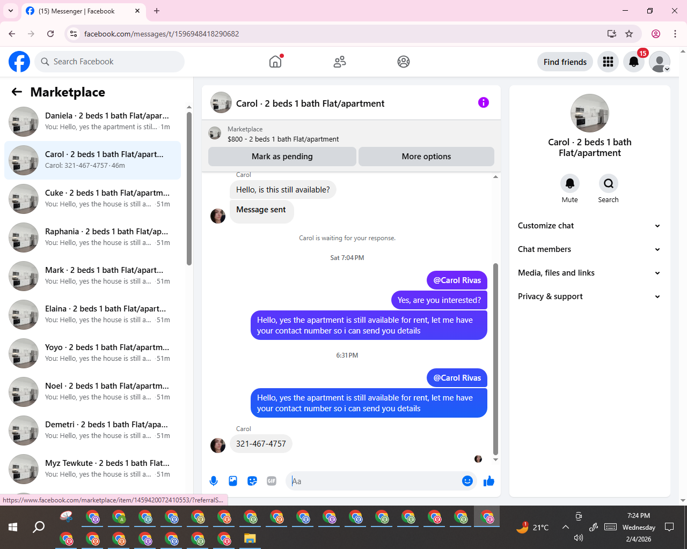Open Chrome's three-dot menu
687x549 pixels.
click(x=675, y=34)
